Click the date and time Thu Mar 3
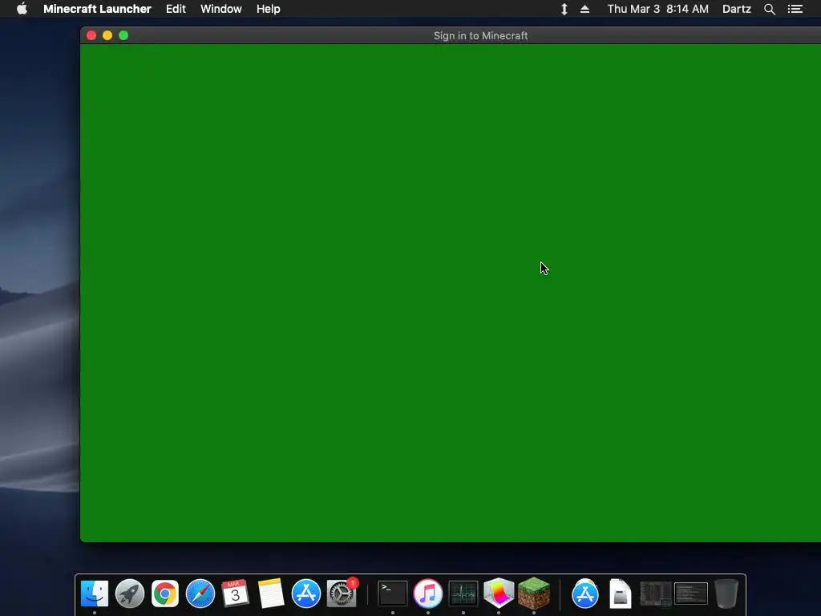Screen dimensions: 821x616 [x=657, y=9]
